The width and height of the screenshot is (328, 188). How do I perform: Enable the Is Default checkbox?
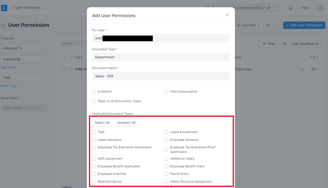point(94,91)
